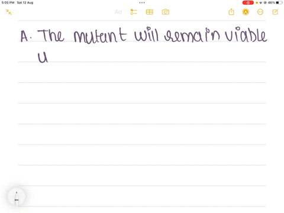Image resolution: width=284 pixels, height=213 pixels.
Task: Add a table with the table icon
Action: pos(149,12)
